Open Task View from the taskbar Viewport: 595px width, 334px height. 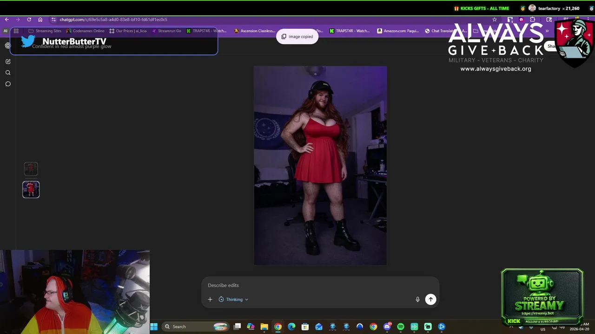(237, 327)
